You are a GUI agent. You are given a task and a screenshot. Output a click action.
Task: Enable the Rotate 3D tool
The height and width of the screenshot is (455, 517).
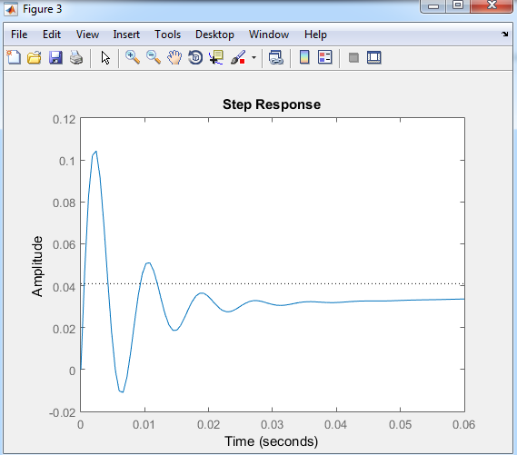tap(195, 57)
